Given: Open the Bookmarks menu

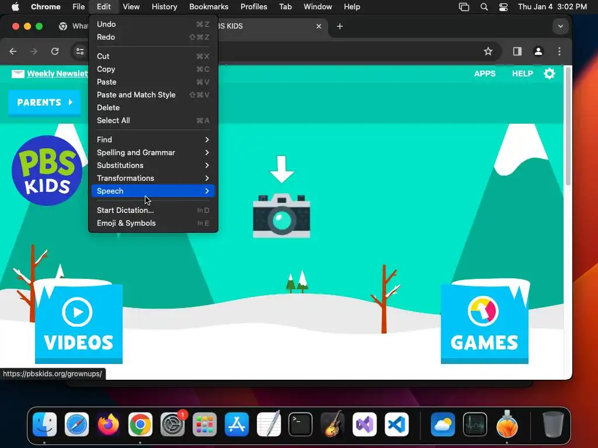Looking at the screenshot, I should coord(208,7).
